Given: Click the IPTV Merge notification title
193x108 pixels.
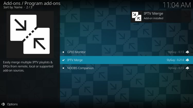Looking at the screenshot, I should [x=153, y=14].
